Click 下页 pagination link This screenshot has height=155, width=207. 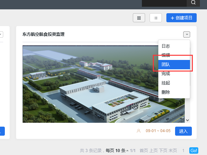click(163, 150)
